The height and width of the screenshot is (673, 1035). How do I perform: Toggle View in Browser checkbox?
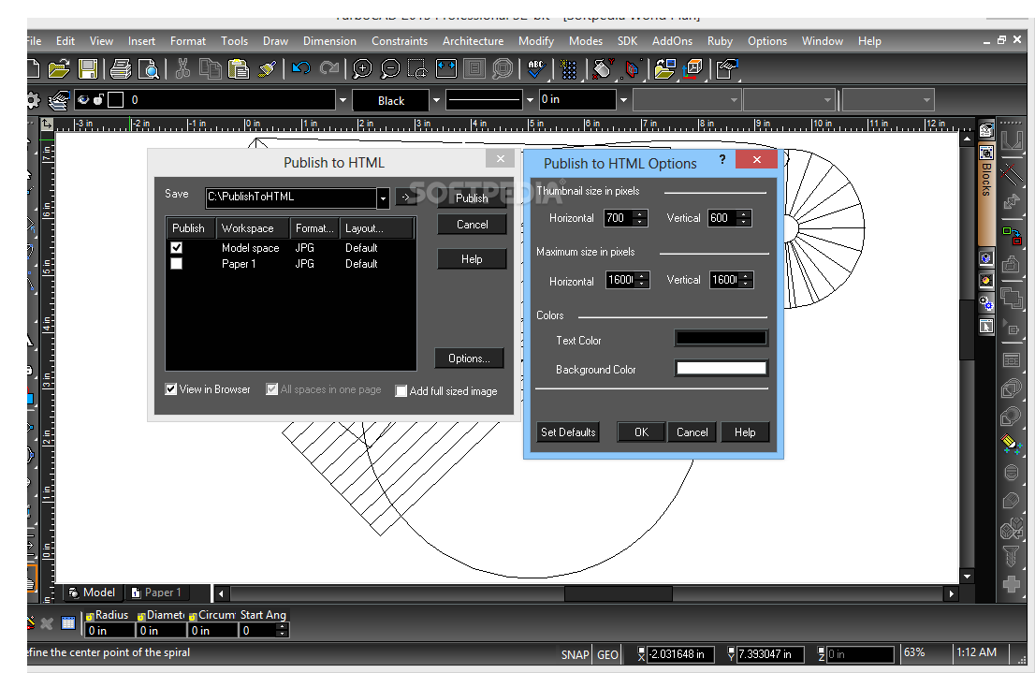pyautogui.click(x=171, y=389)
